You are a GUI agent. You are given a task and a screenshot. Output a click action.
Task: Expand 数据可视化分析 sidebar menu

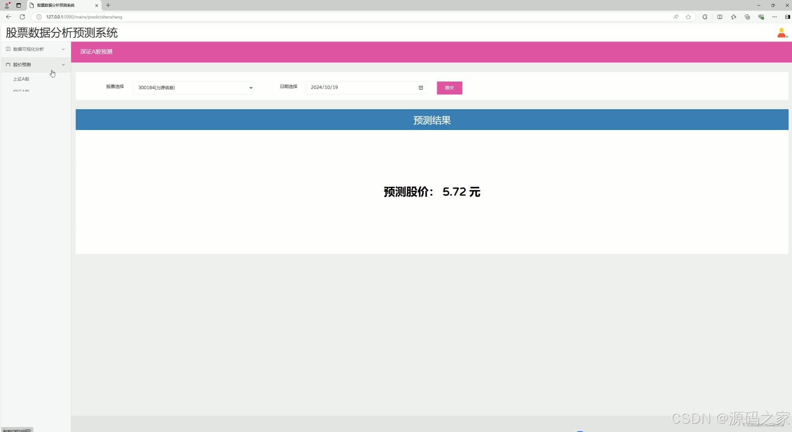35,49
